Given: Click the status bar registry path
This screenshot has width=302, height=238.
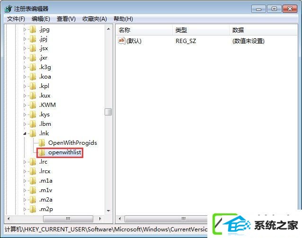Looking at the screenshot, I should point(106,229).
